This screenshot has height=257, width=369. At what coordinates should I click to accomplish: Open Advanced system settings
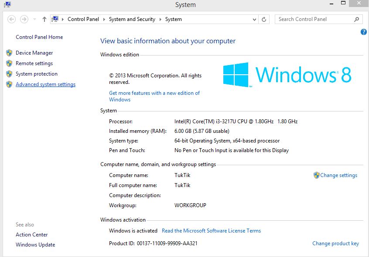[x=45, y=84]
